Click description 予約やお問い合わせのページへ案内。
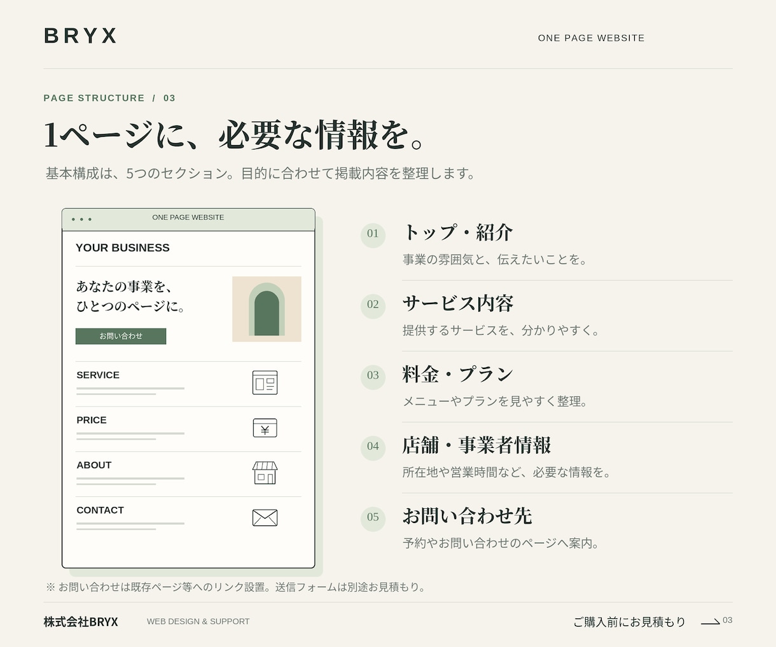Screen dimensions: 776x647 coord(502,543)
